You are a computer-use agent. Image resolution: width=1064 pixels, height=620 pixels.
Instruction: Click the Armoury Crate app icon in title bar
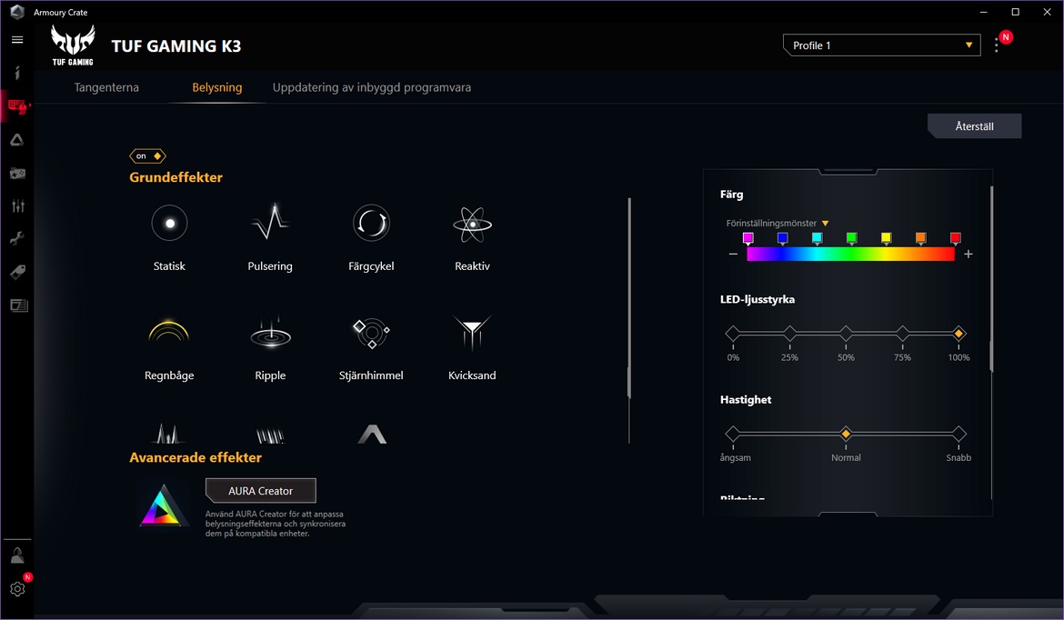[17, 12]
